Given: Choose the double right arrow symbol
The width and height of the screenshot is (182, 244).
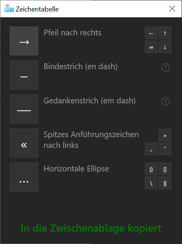Looking at the screenshot, I should [151, 46].
